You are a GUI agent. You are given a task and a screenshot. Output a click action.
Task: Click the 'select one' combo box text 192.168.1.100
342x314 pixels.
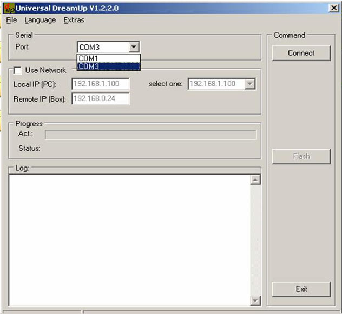[x=213, y=84]
